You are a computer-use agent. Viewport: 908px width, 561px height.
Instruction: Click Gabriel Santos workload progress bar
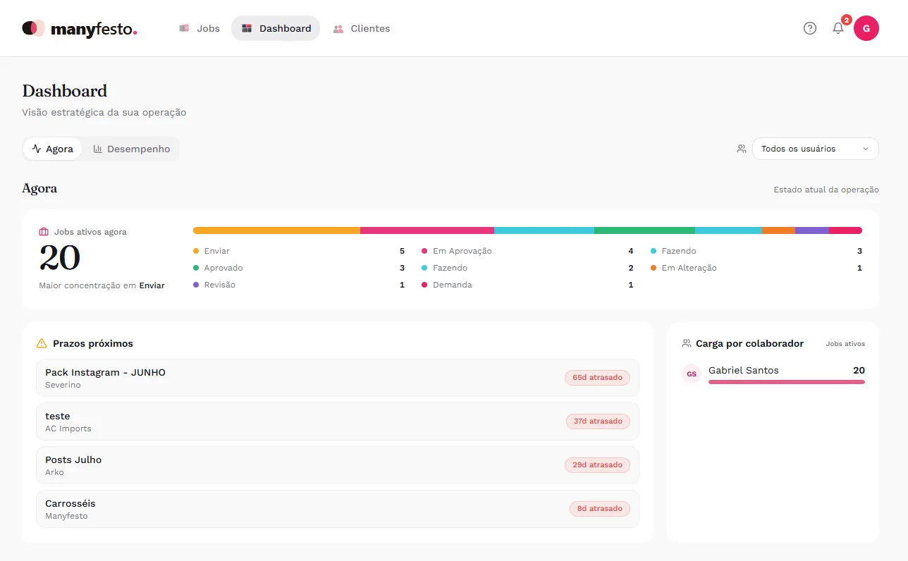pos(787,382)
